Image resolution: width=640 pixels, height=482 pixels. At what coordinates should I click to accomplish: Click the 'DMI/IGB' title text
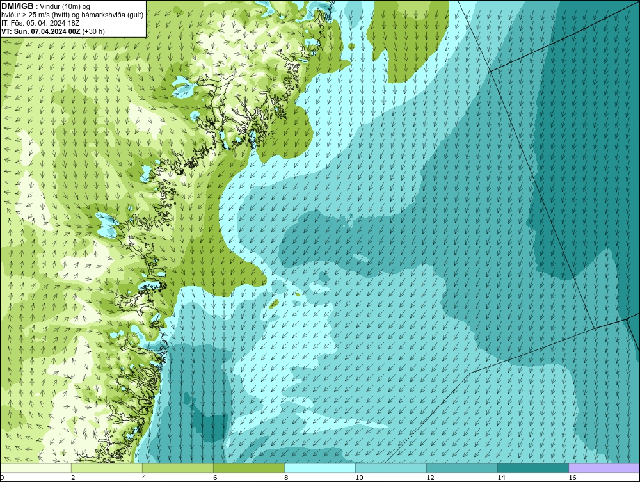17,6
